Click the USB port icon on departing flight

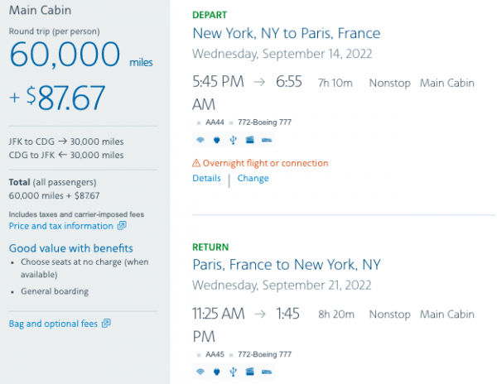coord(233,139)
